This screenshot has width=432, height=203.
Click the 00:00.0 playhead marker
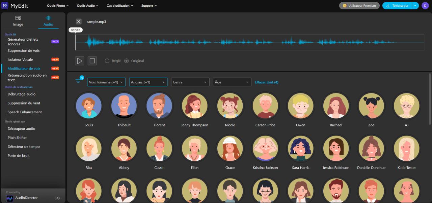pyautogui.click(x=76, y=30)
